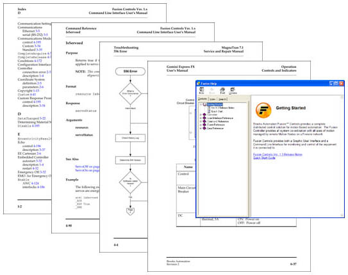
Task: Select Quick Start tree item
Action: [217, 111]
